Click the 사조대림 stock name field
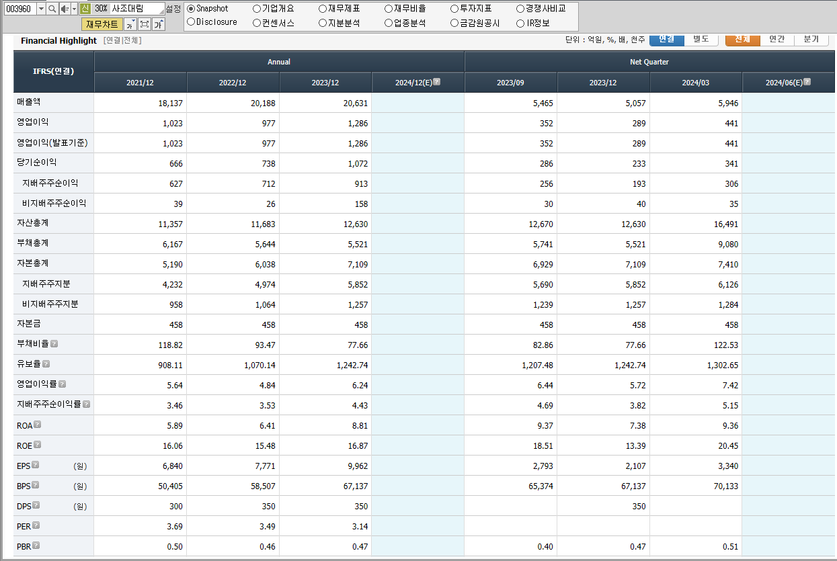This screenshot has width=837, height=561. pyautogui.click(x=136, y=9)
